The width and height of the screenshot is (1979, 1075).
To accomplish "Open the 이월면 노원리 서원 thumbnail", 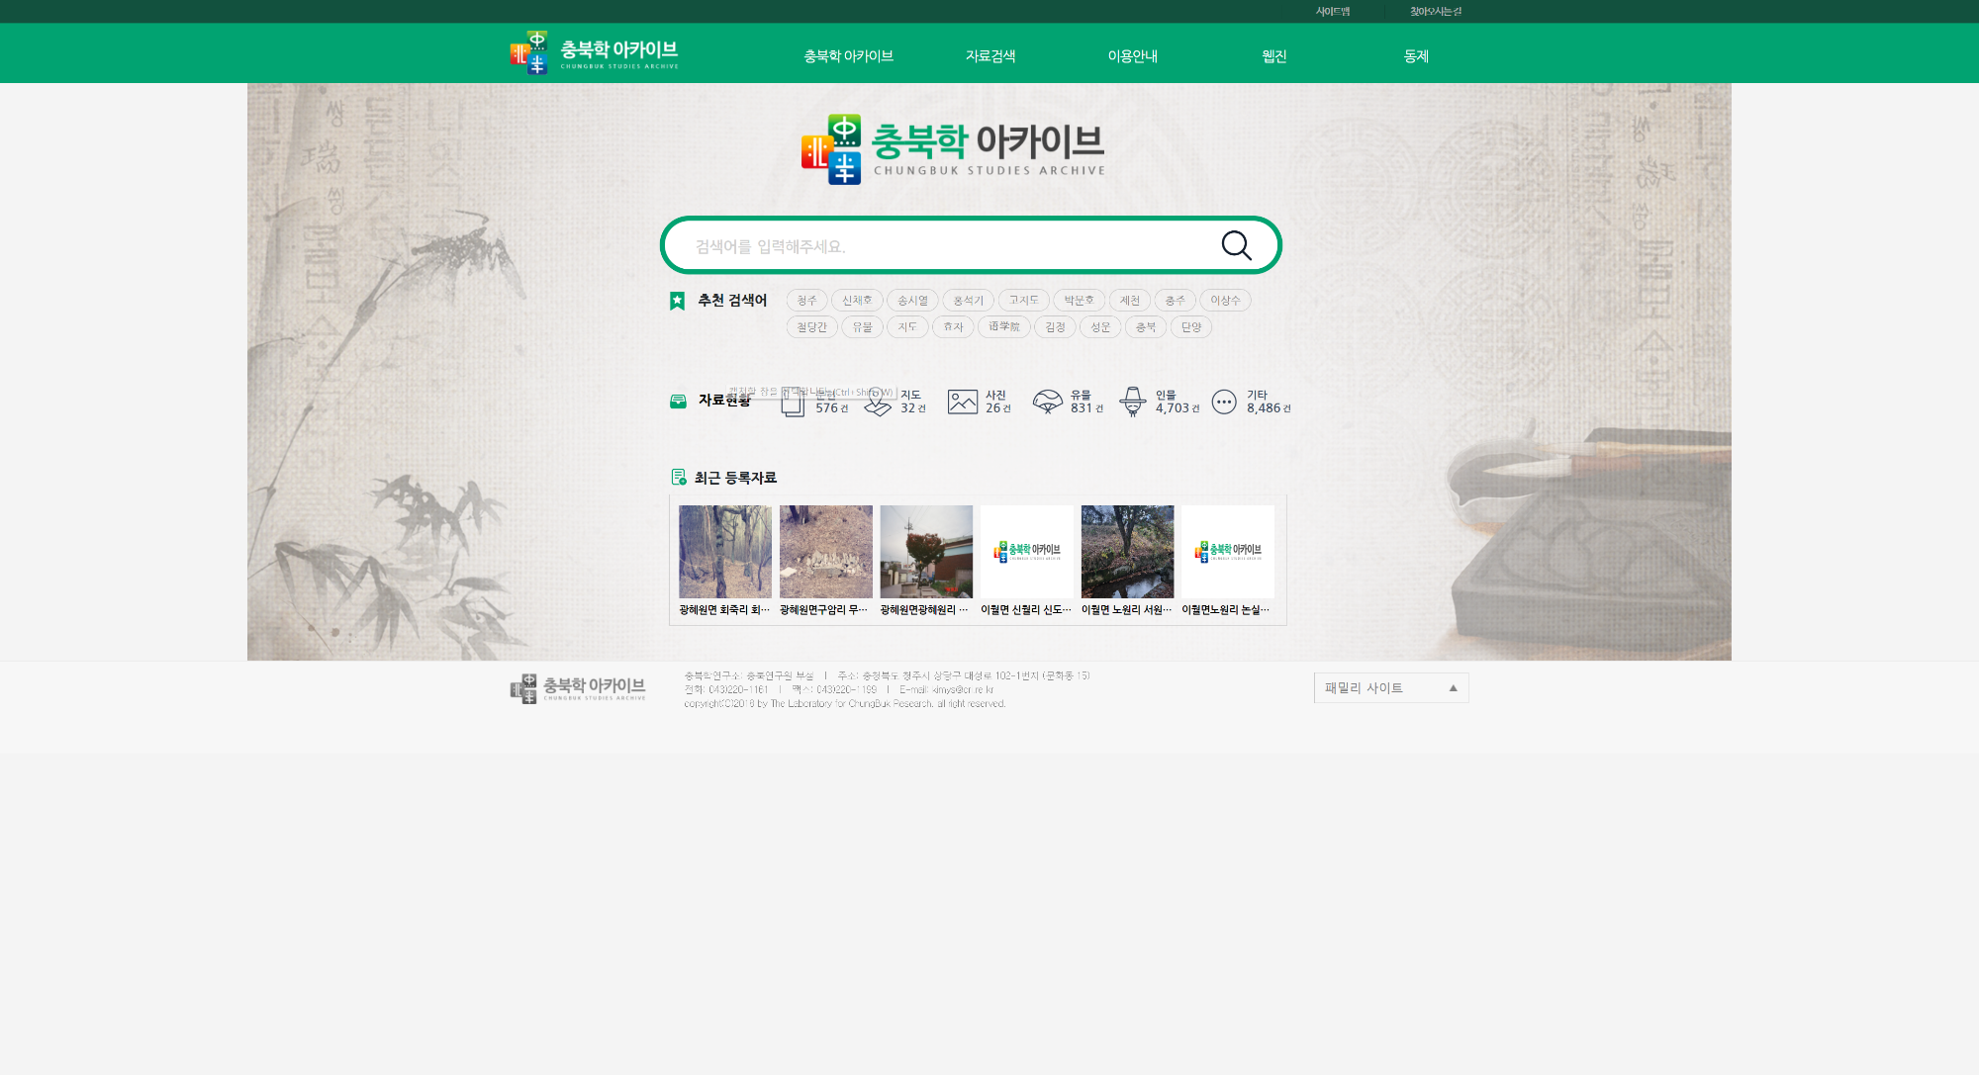I will (1127, 552).
